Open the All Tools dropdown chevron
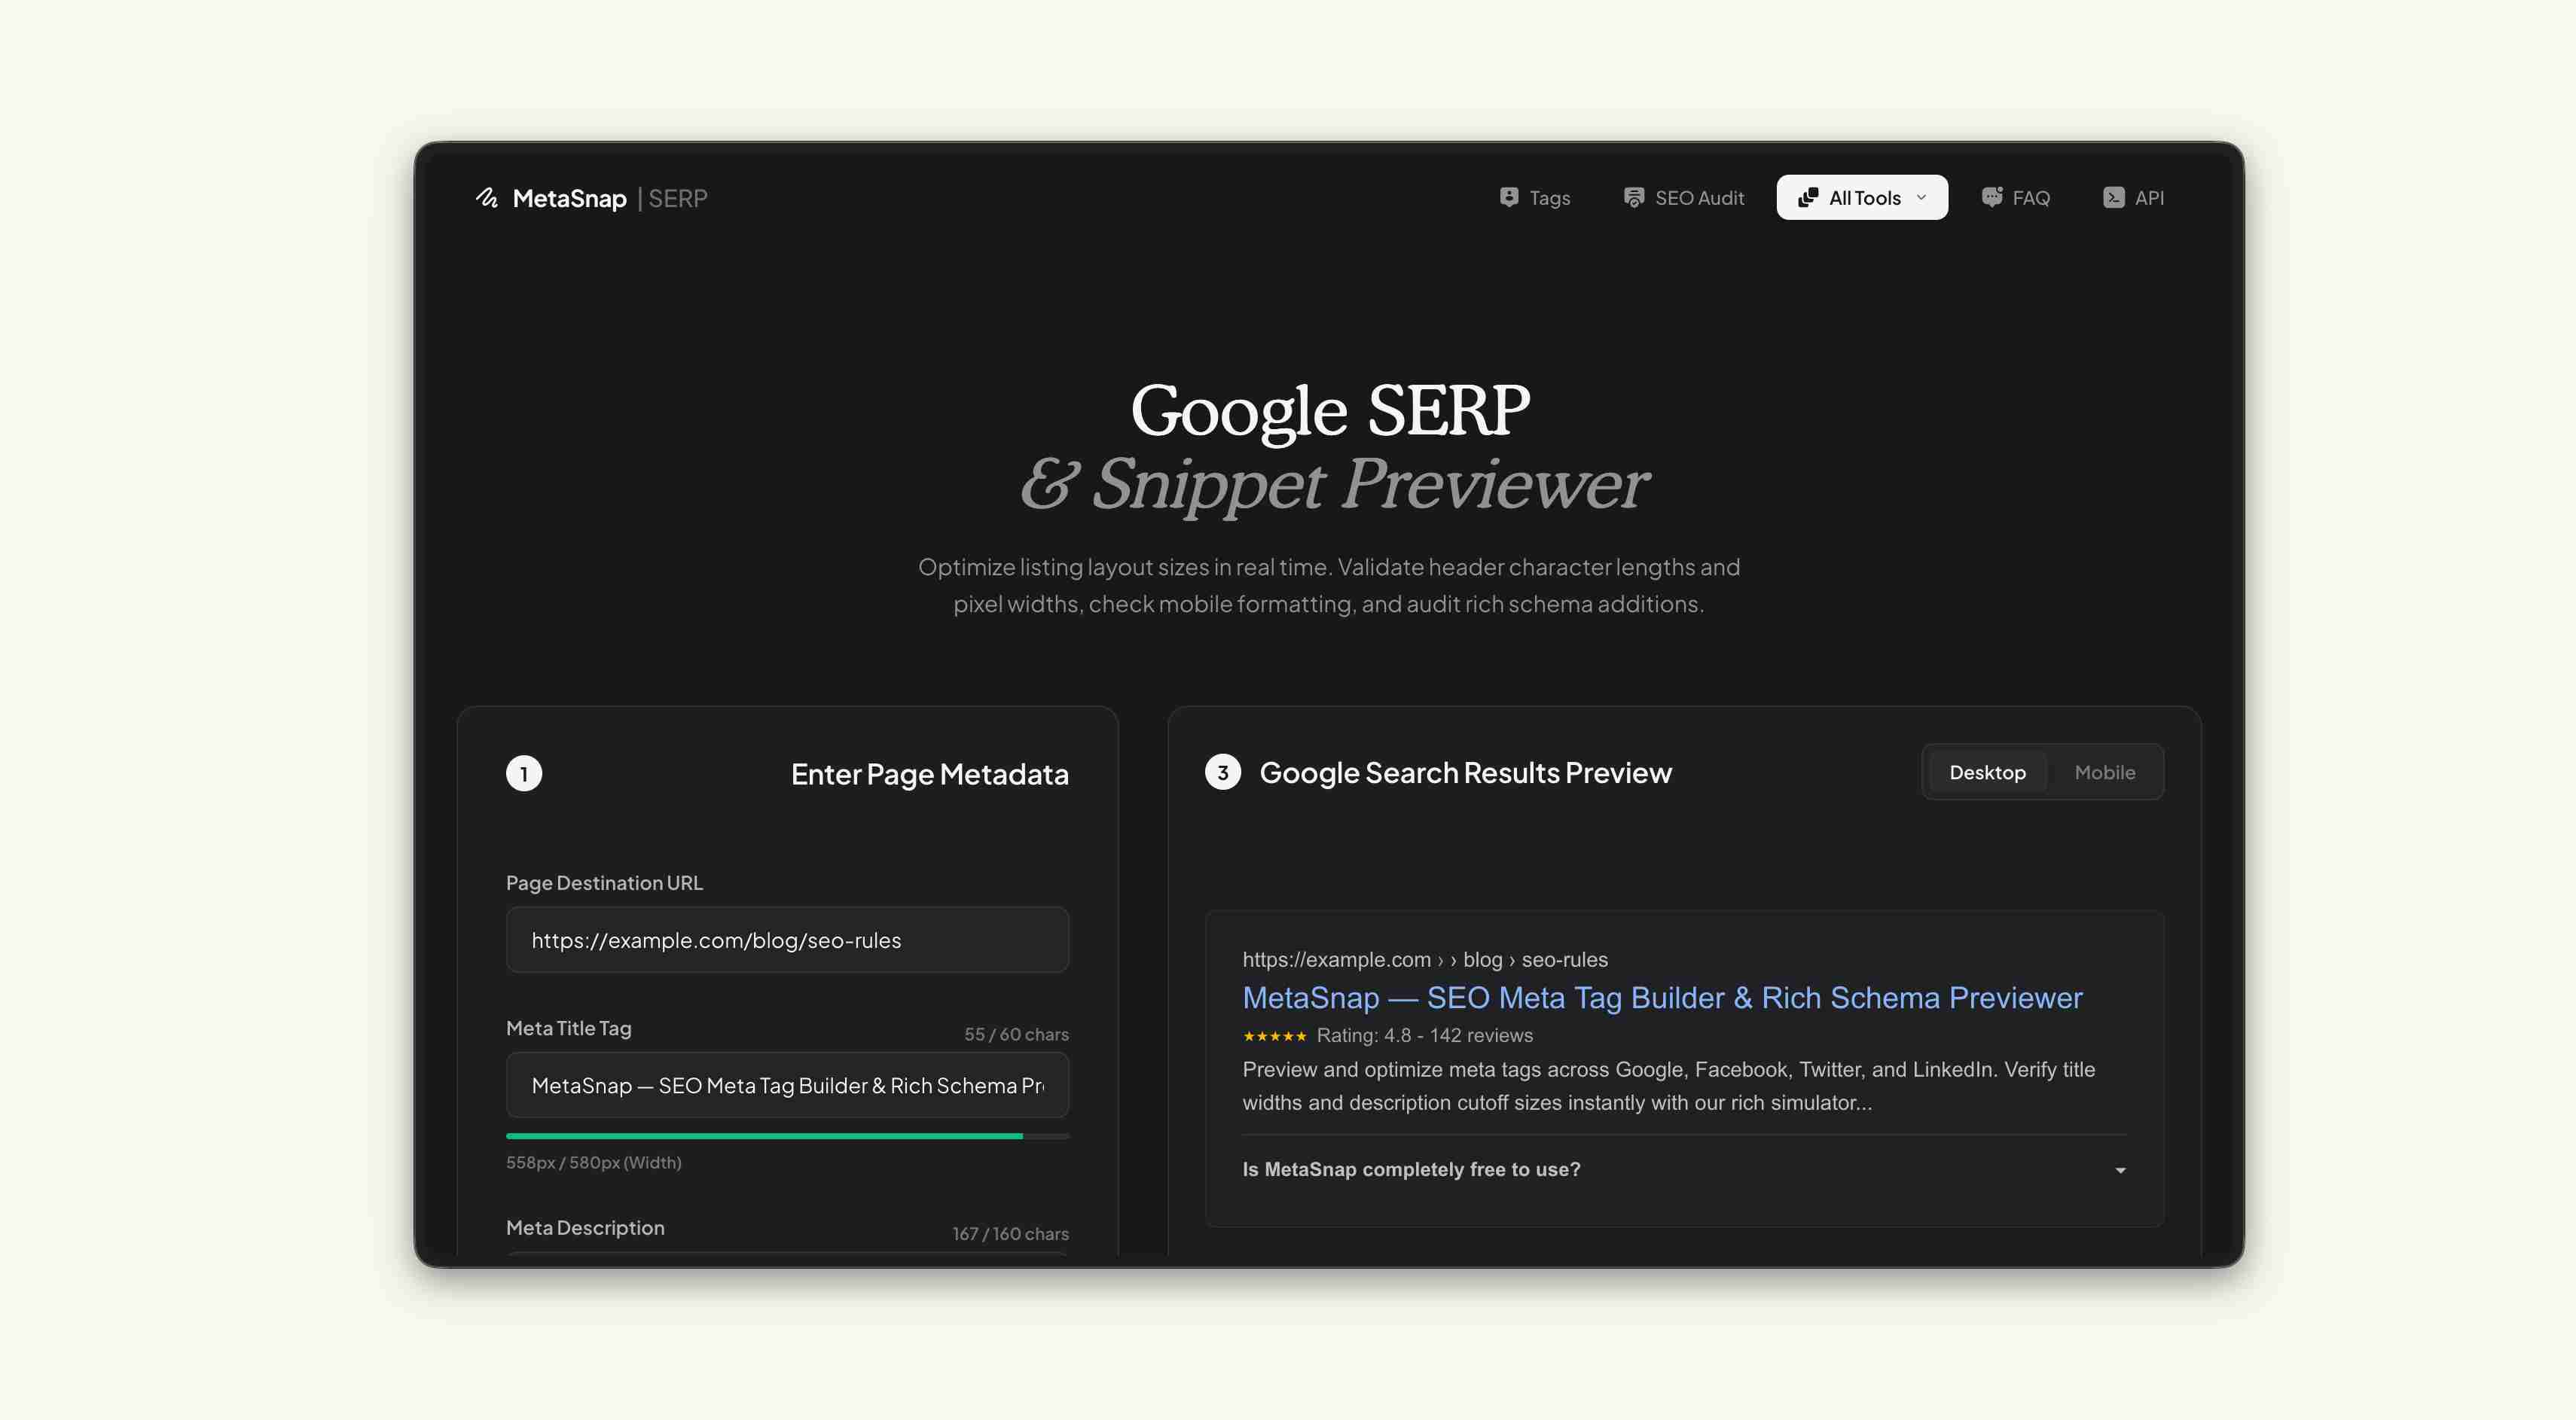Viewport: 2576px width, 1420px height. pos(1921,197)
